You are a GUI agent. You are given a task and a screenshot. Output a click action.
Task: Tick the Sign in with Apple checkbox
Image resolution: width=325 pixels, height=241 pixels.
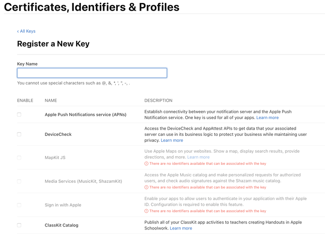point(19,205)
